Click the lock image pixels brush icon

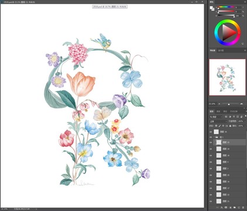219,126
